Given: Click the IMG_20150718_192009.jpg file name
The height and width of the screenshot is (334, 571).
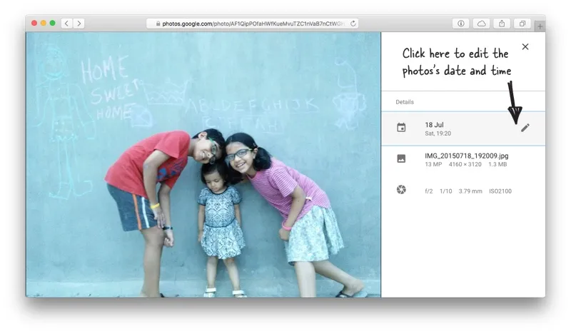Looking at the screenshot, I should (x=466, y=156).
